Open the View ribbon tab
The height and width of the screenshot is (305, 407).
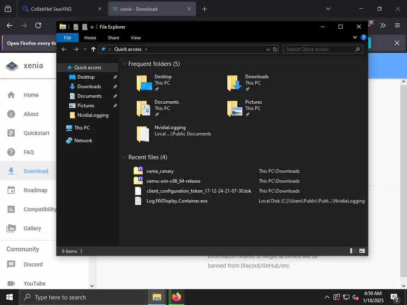click(x=136, y=38)
